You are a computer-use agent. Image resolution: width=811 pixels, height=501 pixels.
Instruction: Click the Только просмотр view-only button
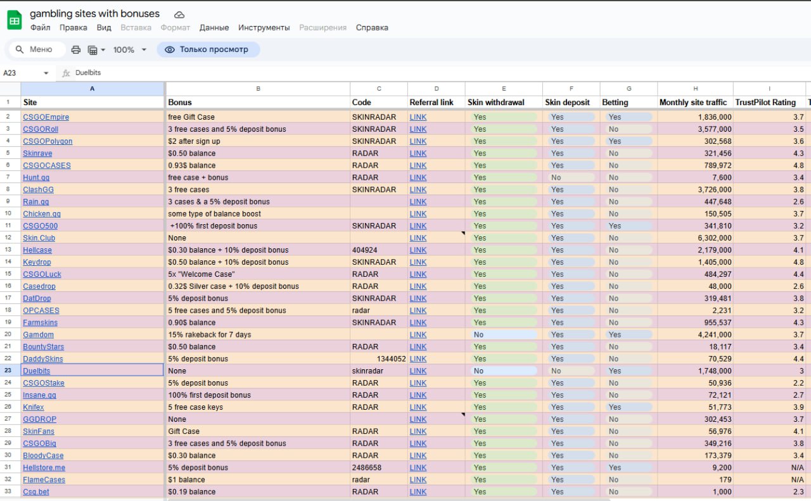pyautogui.click(x=208, y=49)
